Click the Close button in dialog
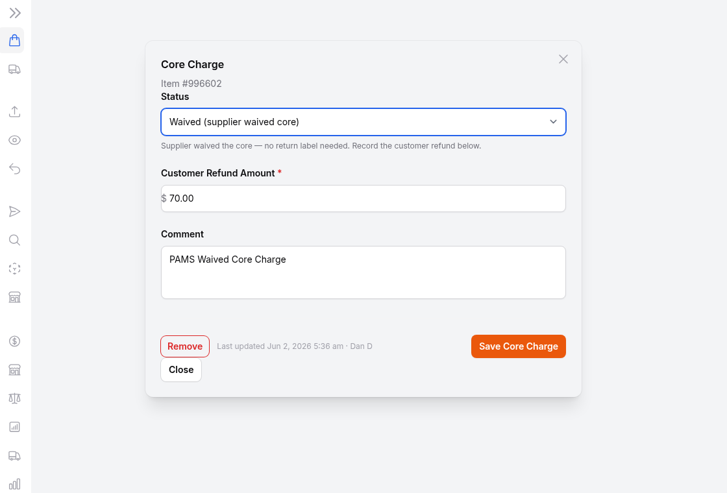Image resolution: width=727 pixels, height=493 pixels. click(181, 370)
